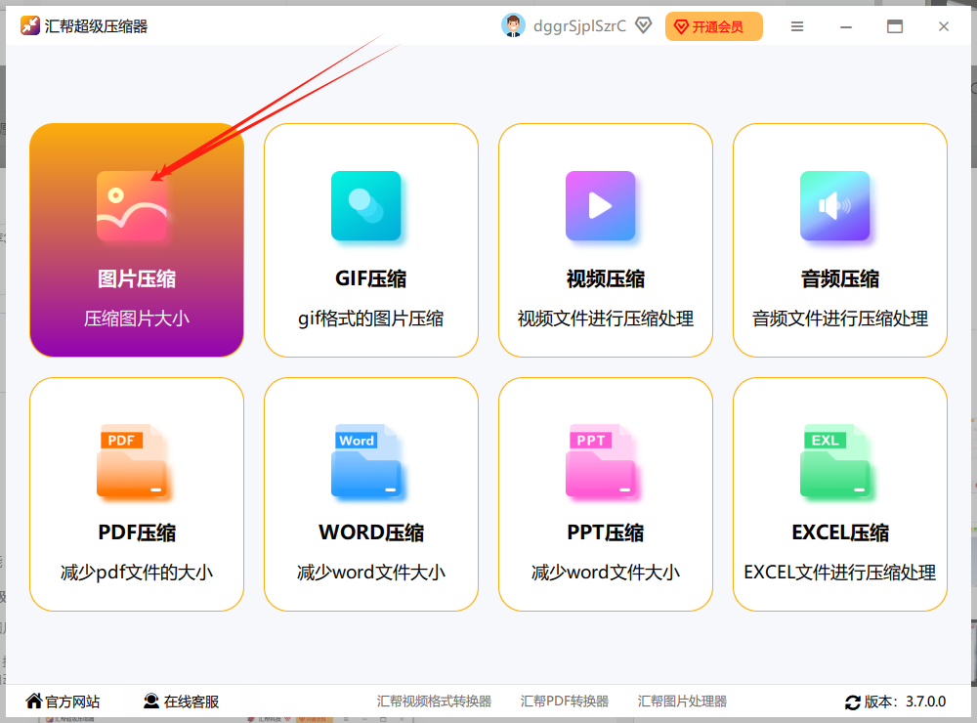Select the GIF压缩 teal icon
Screen dimensions: 977x723
pos(366,206)
